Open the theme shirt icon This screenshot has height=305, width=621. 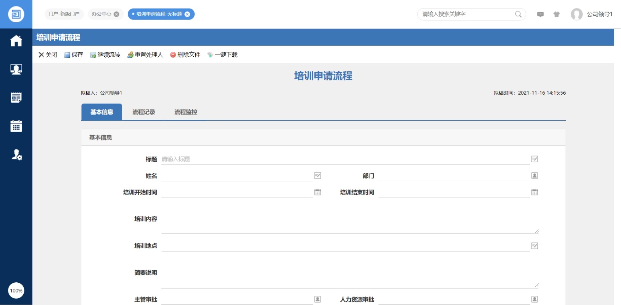557,14
